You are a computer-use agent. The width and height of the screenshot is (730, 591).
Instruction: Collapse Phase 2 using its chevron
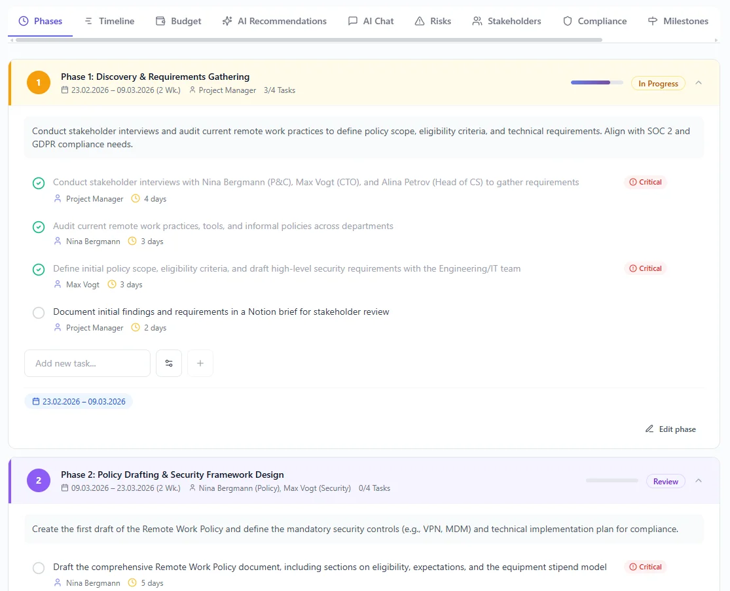tap(699, 481)
